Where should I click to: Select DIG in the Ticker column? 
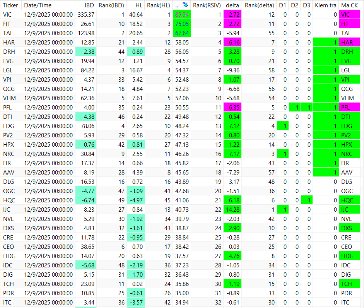(8, 275)
